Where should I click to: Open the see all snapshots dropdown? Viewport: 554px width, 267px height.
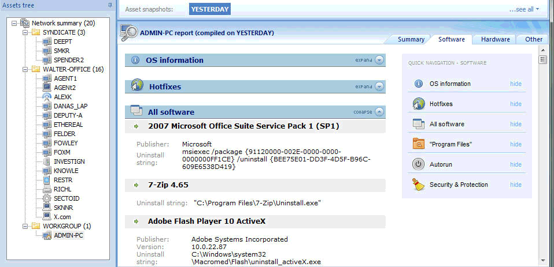tap(525, 9)
